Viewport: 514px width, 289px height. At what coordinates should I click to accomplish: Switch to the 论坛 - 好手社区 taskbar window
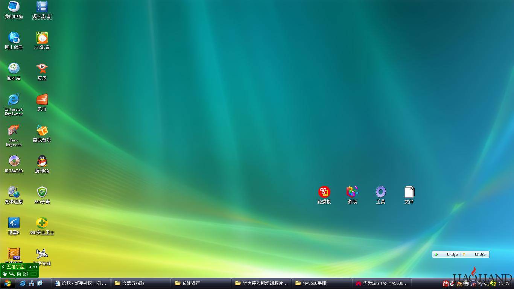pyautogui.click(x=81, y=283)
